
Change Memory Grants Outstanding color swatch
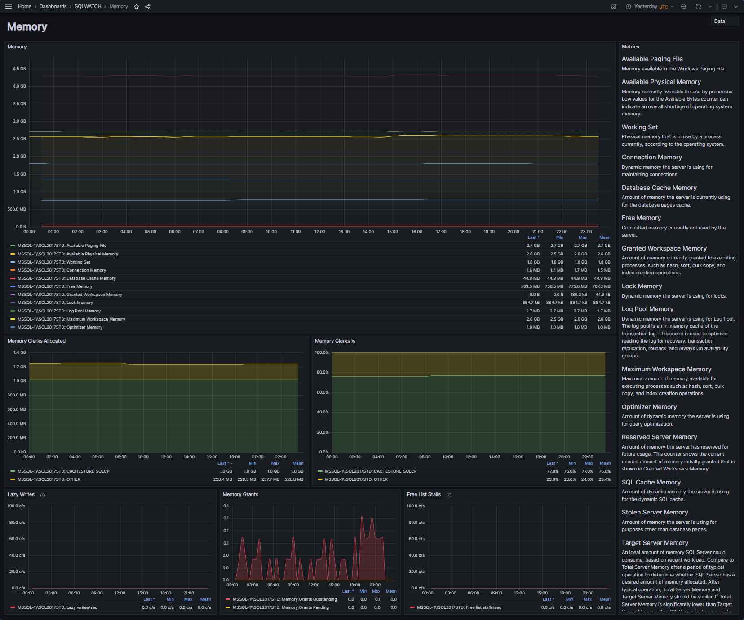click(x=228, y=599)
